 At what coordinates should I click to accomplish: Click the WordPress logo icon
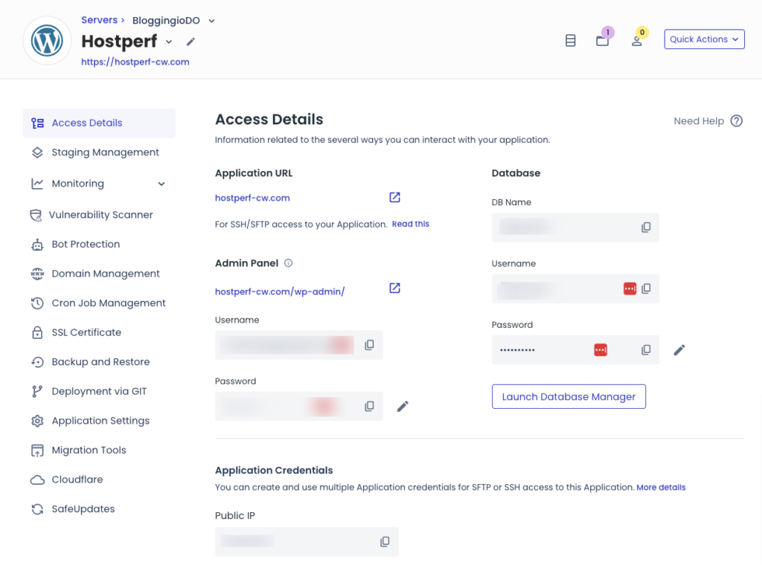point(47,40)
